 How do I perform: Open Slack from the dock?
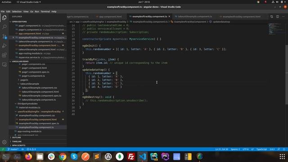51,157
